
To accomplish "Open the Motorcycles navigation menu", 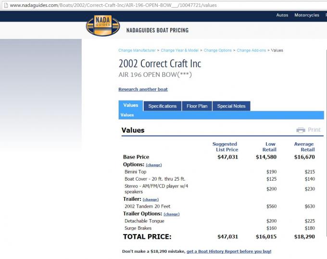I will click(307, 15).
